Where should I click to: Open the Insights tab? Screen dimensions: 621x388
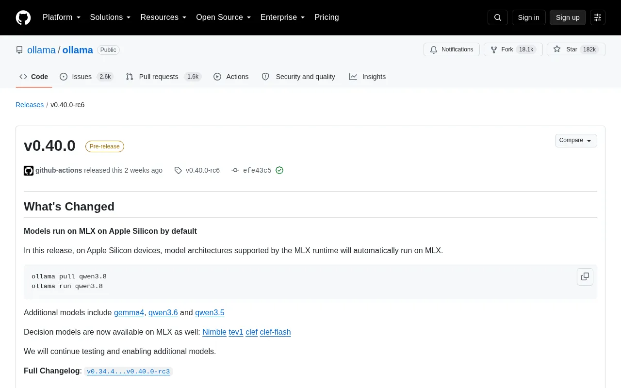coord(368,77)
